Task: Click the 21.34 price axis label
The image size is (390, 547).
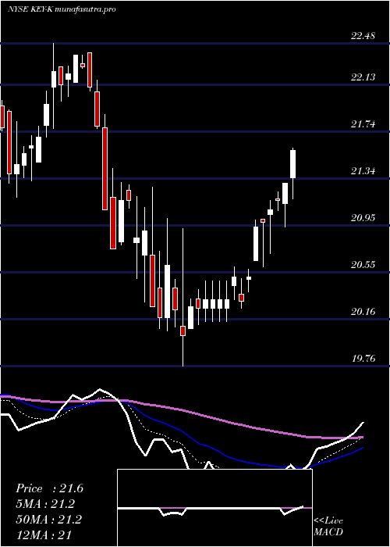Action: coord(363,171)
